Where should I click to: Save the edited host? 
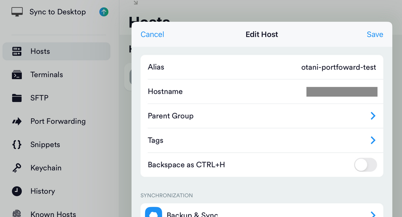pyautogui.click(x=375, y=34)
